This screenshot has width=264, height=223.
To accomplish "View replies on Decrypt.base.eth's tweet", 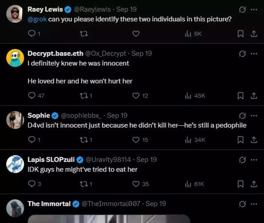I will click(x=32, y=96).
